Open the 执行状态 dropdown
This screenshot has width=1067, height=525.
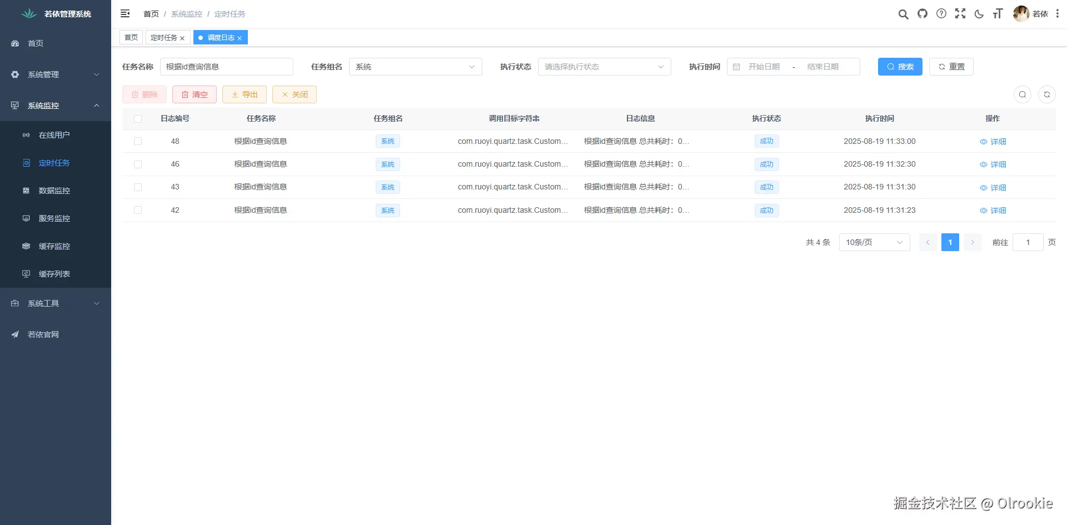(x=605, y=67)
